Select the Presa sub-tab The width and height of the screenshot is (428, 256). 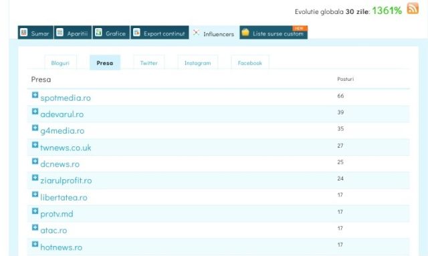pos(105,63)
